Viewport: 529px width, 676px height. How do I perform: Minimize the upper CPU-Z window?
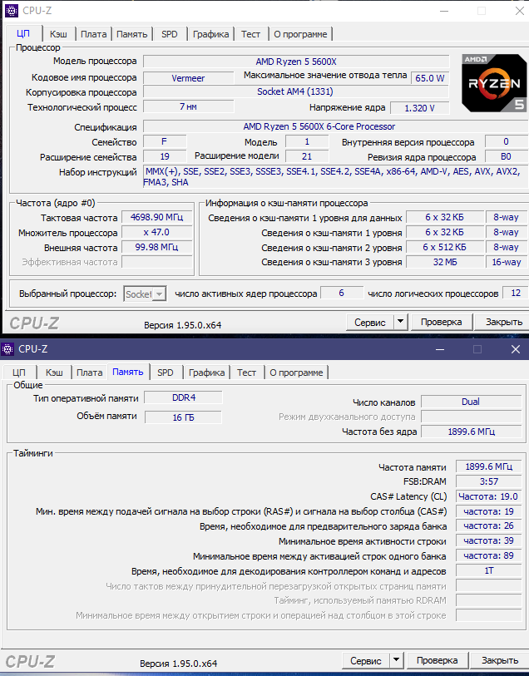(444, 11)
